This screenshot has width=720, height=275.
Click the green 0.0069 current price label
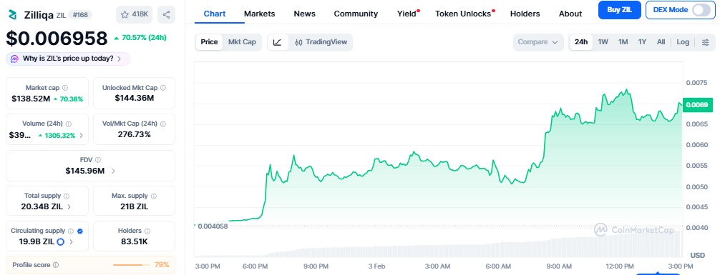[697, 105]
